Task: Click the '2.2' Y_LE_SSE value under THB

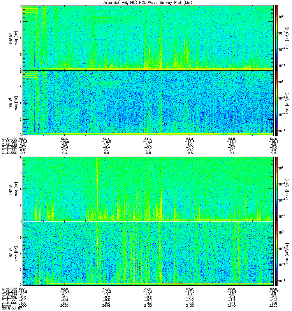Action: click(x=106, y=150)
